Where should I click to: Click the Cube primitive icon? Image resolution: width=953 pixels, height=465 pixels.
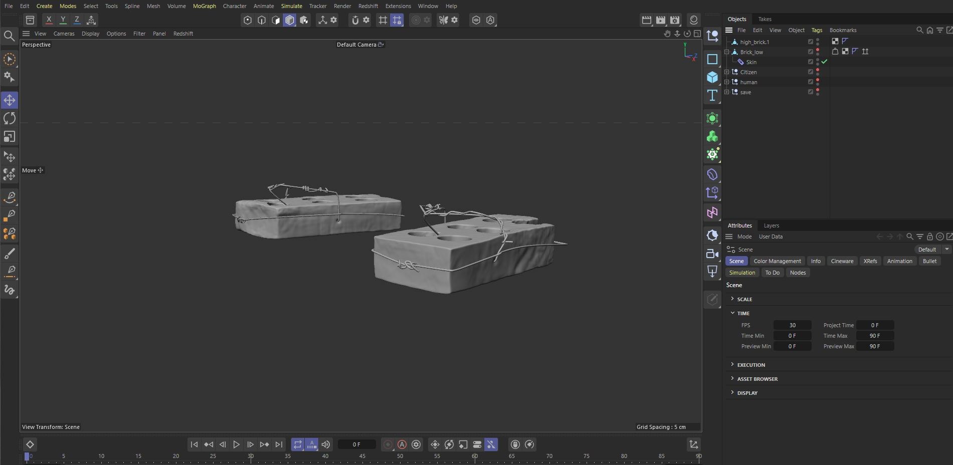pyautogui.click(x=712, y=77)
